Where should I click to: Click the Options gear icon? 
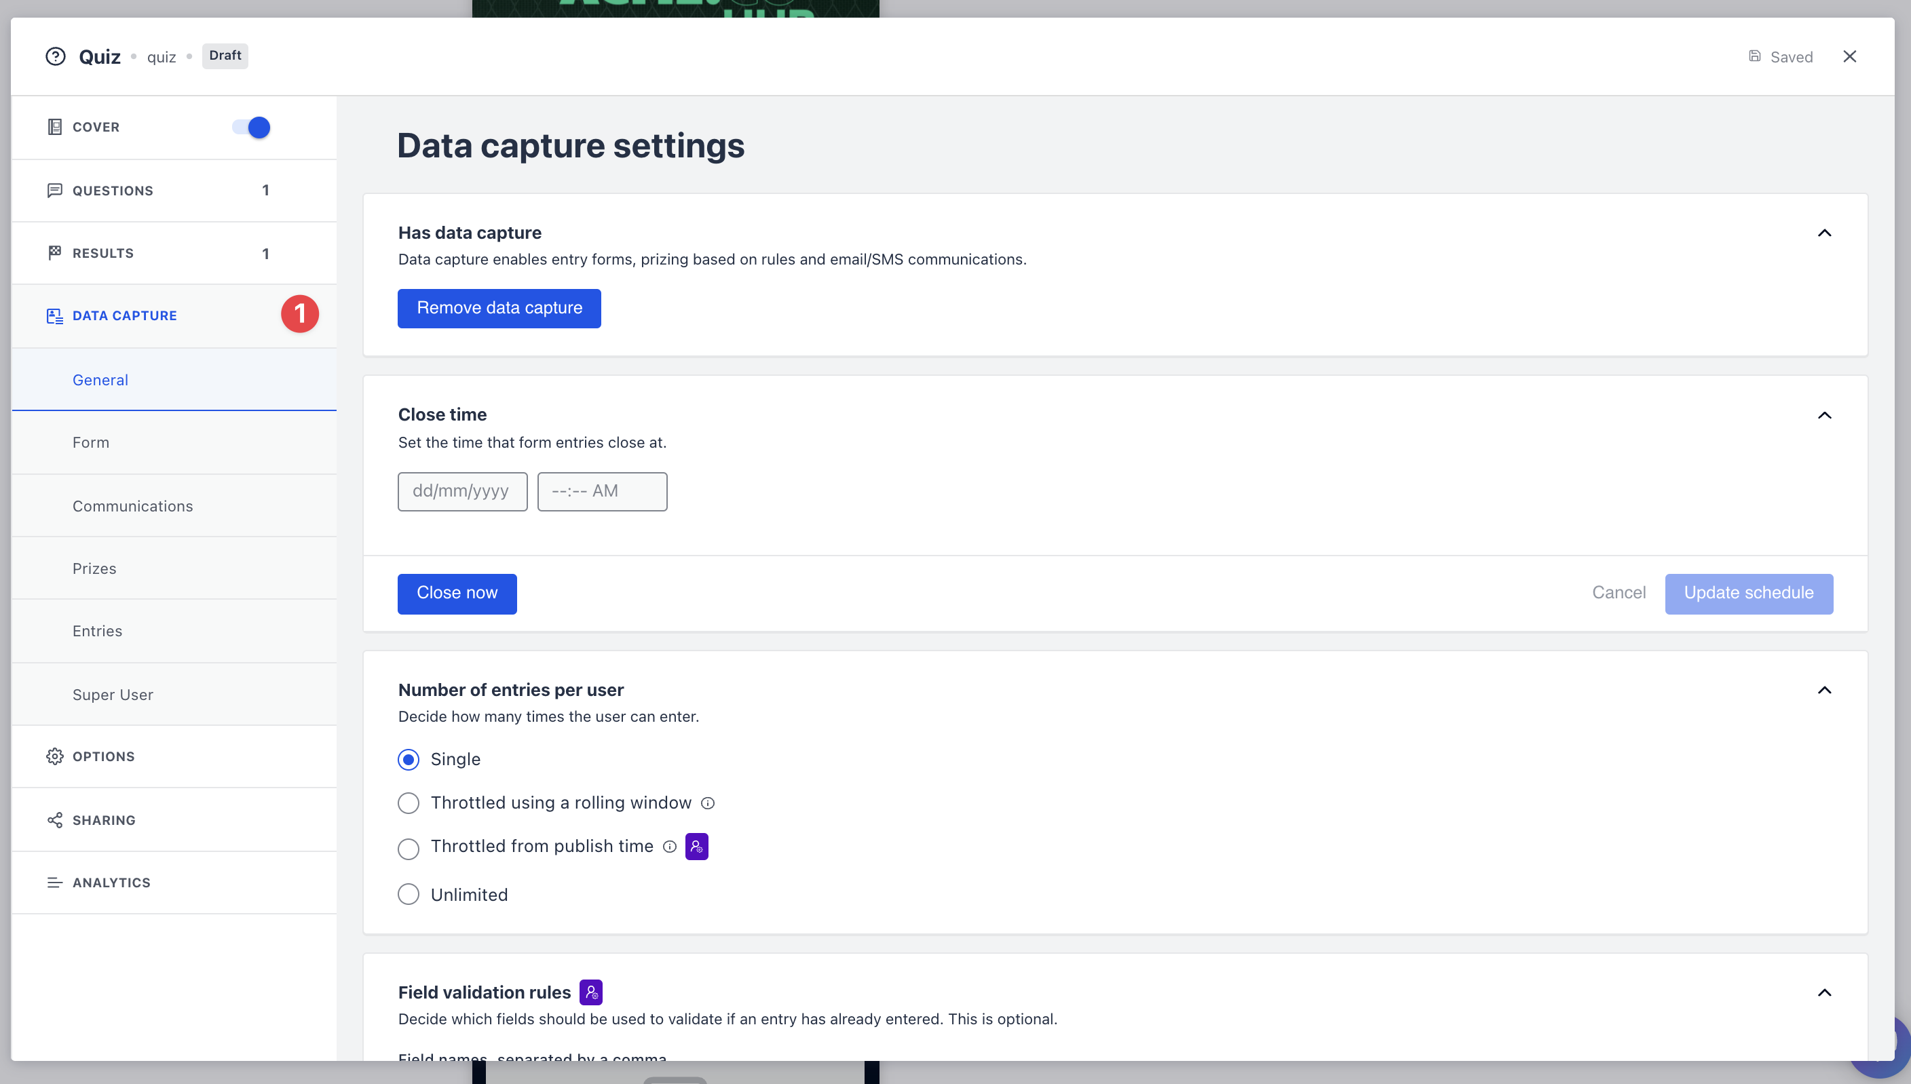(54, 756)
